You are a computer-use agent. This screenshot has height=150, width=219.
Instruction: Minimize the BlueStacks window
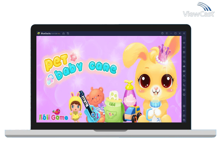tap(171, 33)
